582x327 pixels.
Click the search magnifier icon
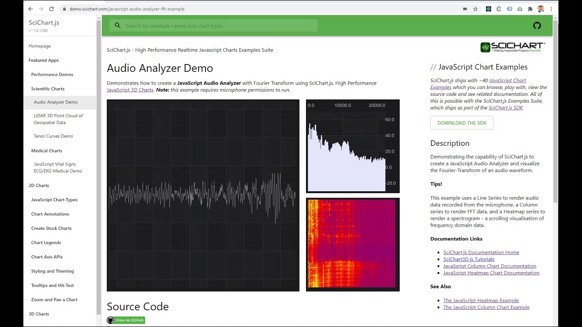point(118,25)
